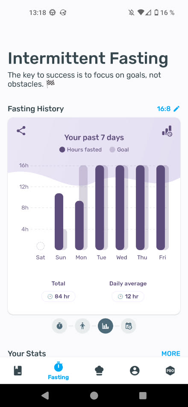Open the diary bookmark tab
Image resolution: width=188 pixels, height=407 pixels.
(x=18, y=371)
